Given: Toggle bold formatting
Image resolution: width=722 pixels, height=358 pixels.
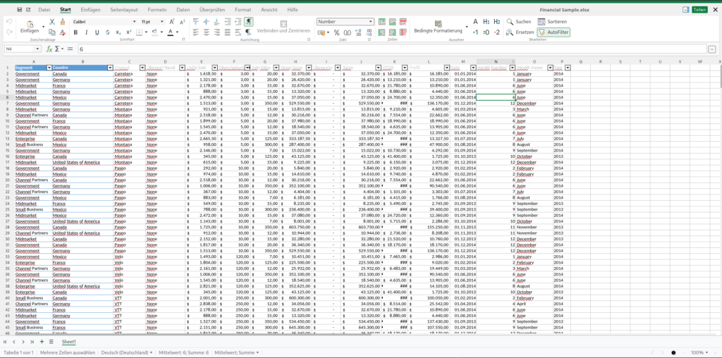Looking at the screenshot, I should click(75, 32).
